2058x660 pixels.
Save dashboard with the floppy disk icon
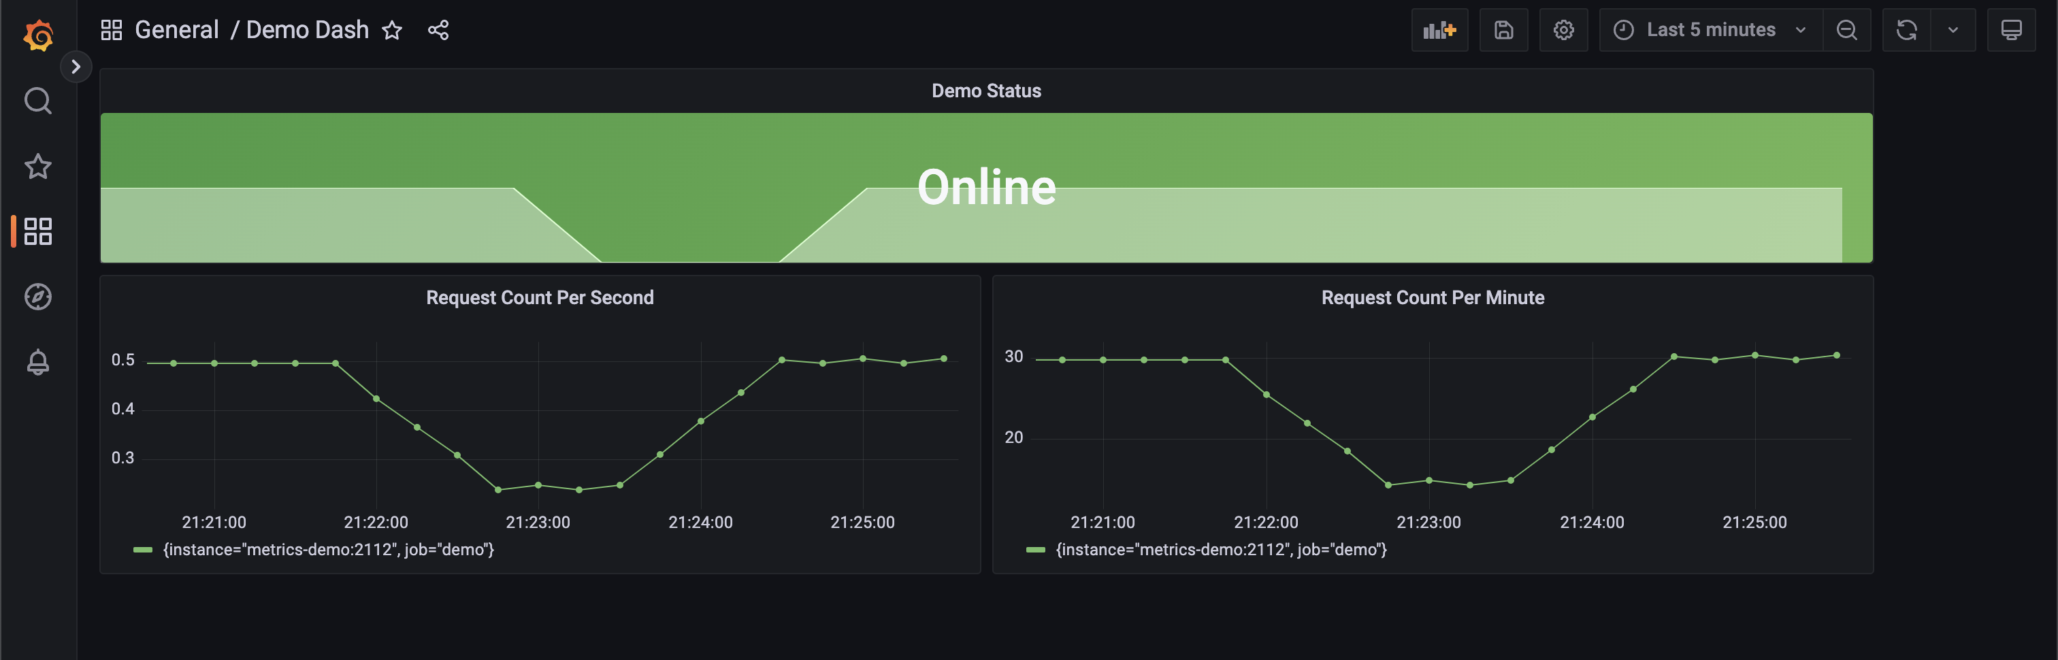tap(1503, 31)
